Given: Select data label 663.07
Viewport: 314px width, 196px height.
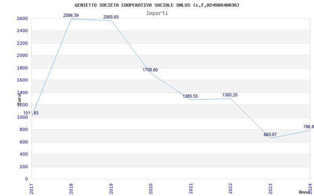Looking at the screenshot, I should [270, 134].
